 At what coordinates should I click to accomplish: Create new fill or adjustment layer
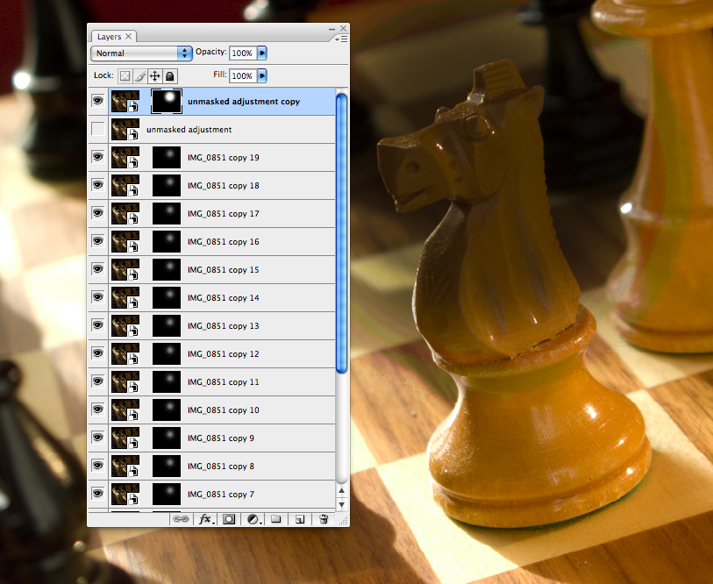(253, 519)
